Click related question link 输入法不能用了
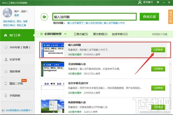Screen dimensions: 173x115 (x=76, y=23)
